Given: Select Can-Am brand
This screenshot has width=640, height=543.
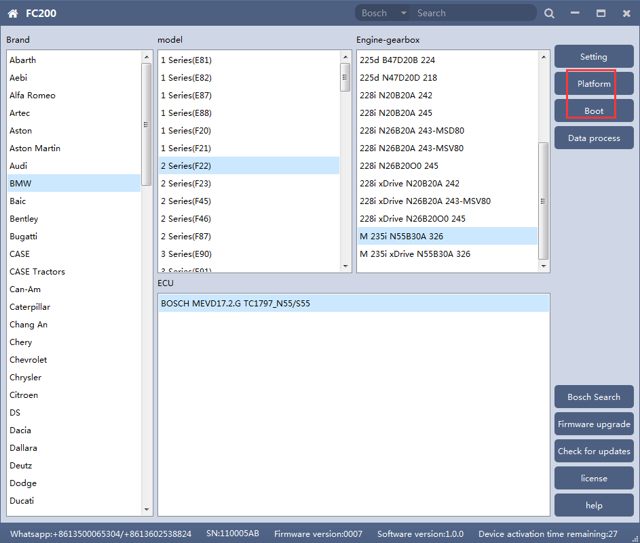Looking at the screenshot, I should tap(74, 289).
